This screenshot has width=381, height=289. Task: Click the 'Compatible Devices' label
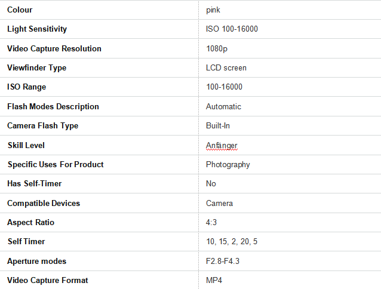tap(44, 203)
